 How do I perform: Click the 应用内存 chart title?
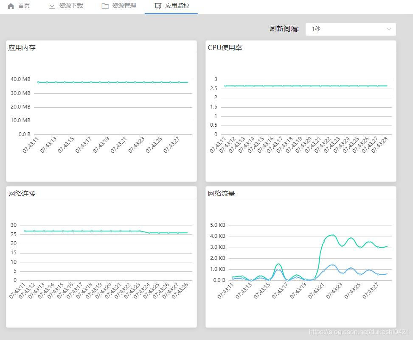pyautogui.click(x=22, y=47)
